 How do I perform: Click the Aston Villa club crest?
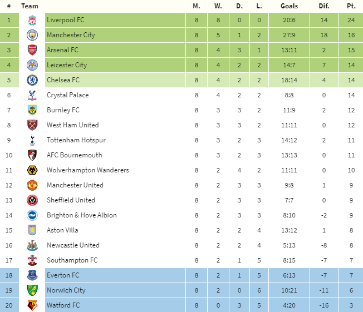coord(32,230)
